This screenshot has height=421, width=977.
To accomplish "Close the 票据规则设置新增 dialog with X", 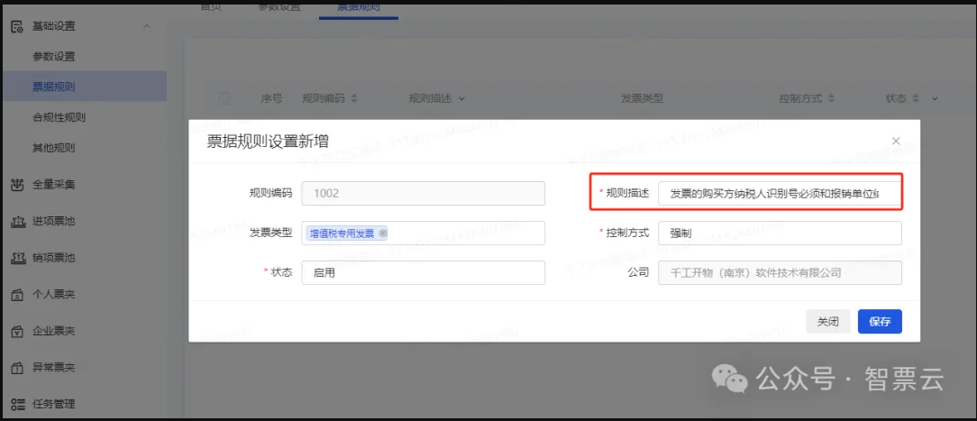I will pos(895,142).
